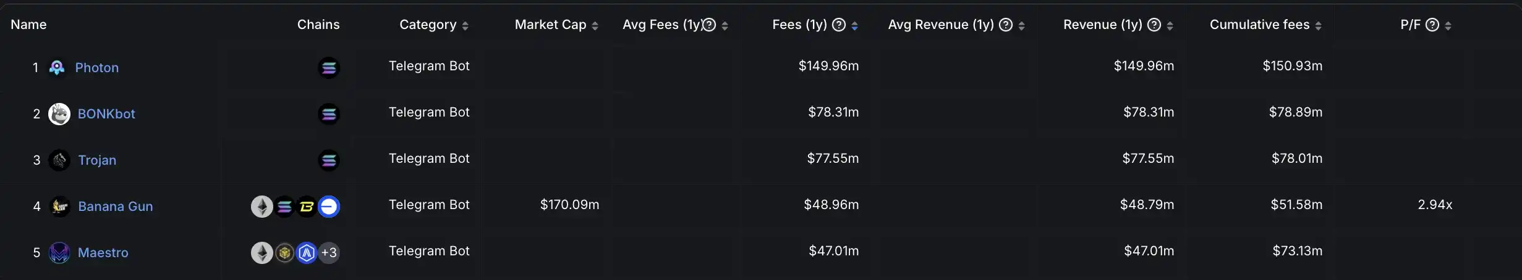The width and height of the screenshot is (1522, 280).
Task: Click the Avg Revenue (1y) column header
Action: click(940, 25)
